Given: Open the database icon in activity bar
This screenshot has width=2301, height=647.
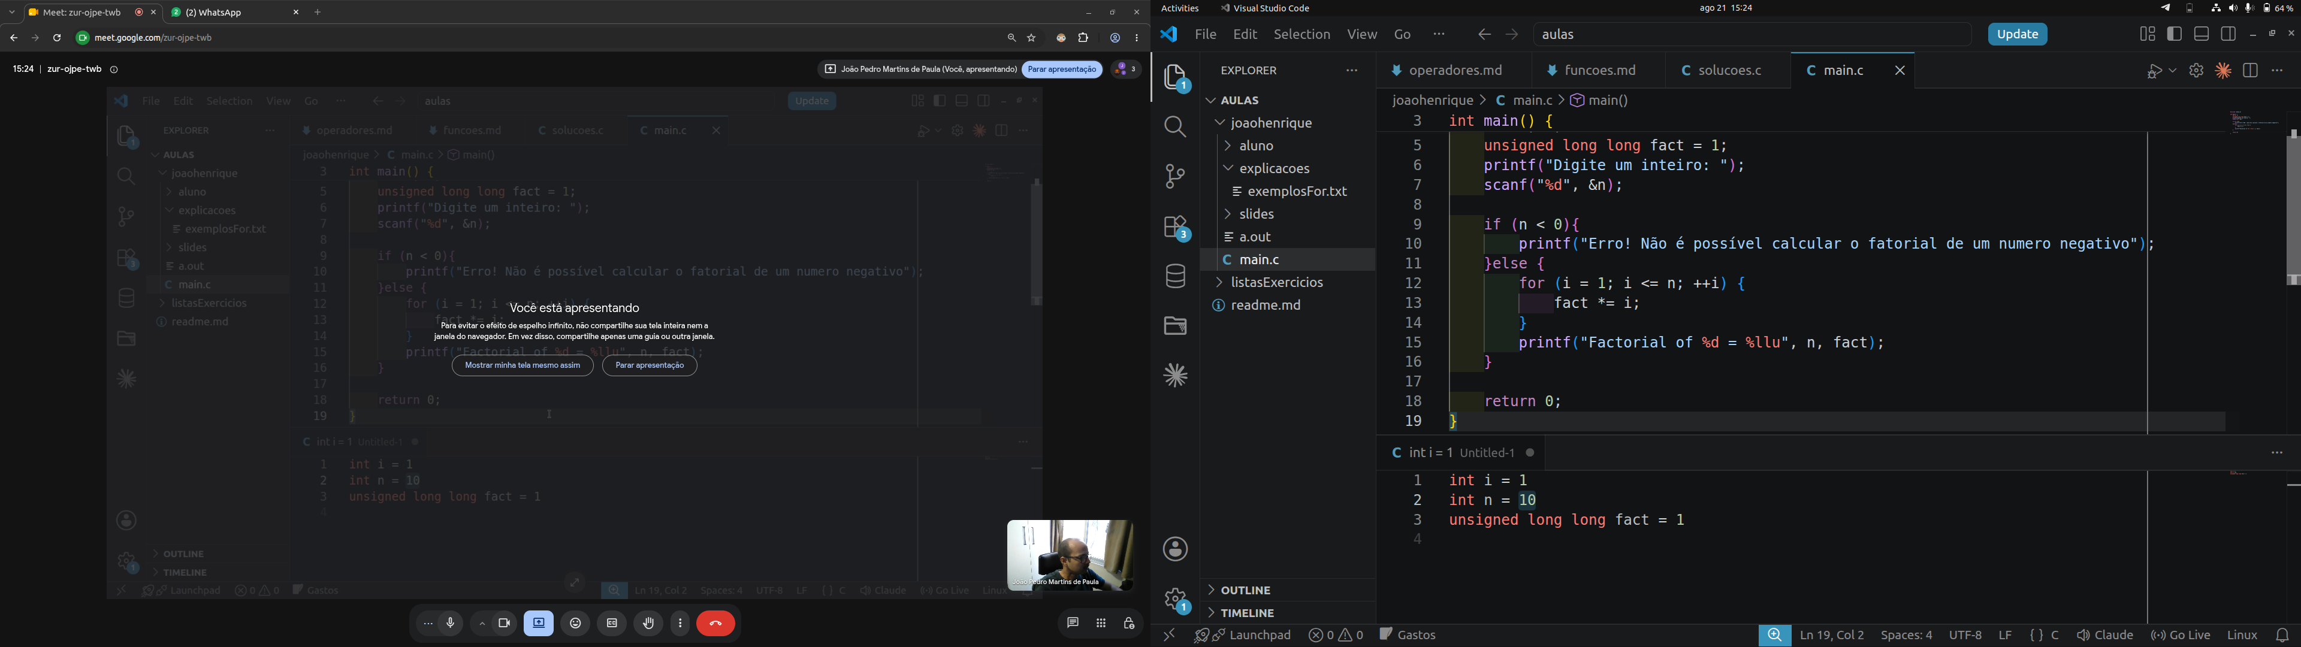Looking at the screenshot, I should 1176,277.
